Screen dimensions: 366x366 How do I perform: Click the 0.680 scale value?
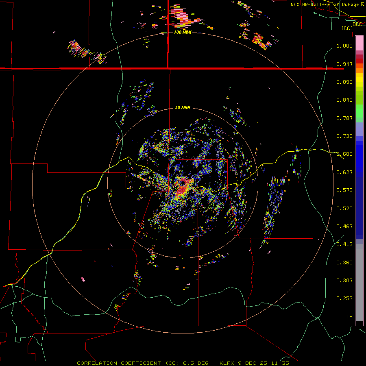coord(344,154)
